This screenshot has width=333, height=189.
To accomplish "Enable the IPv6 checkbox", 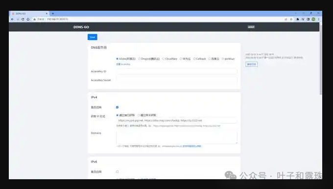I will coord(117,171).
